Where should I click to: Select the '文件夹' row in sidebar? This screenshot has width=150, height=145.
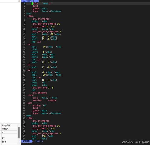click(9, 129)
